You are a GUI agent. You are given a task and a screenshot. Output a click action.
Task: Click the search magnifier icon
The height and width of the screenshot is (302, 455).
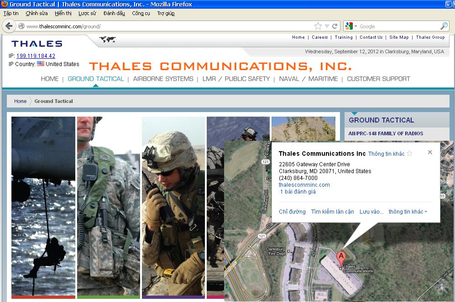(x=444, y=26)
